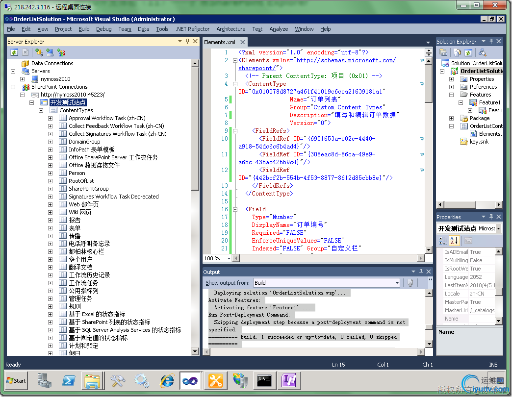Close the Elements.xml tab

click(x=243, y=42)
